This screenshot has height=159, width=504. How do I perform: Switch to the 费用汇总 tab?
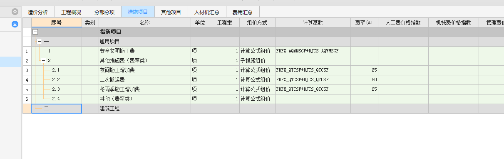pos(243,12)
